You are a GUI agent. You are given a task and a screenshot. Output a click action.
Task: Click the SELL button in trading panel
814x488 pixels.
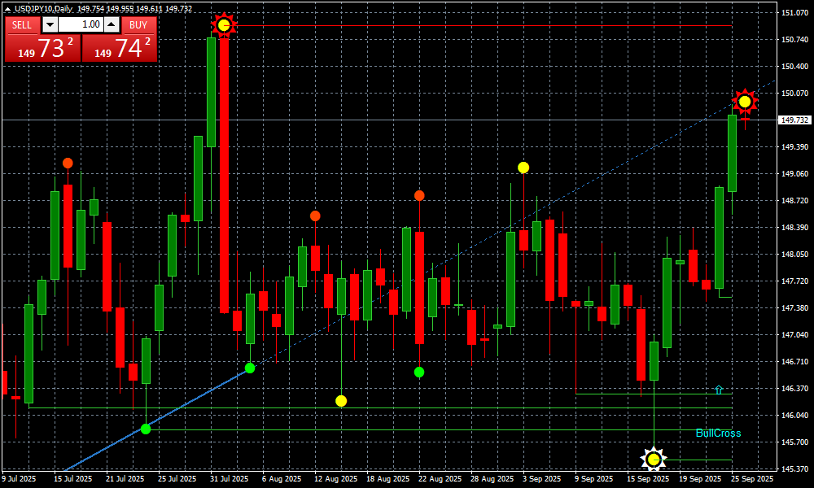point(22,24)
